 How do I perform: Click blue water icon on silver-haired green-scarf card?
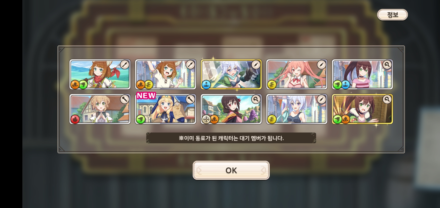(206, 84)
